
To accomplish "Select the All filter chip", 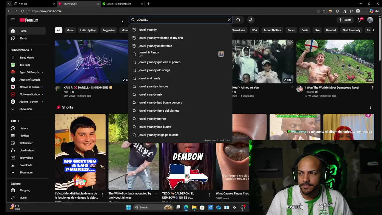I will pos(58,30).
